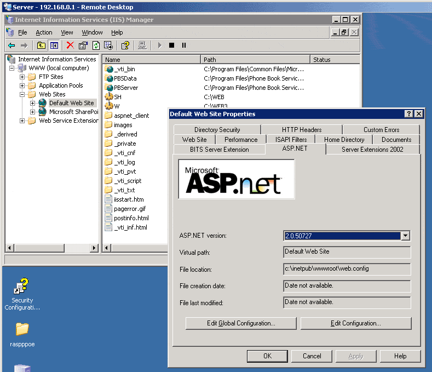Viewport: 432px width, 372px height.
Task: Select the W application gear icon
Action: click(x=109, y=106)
